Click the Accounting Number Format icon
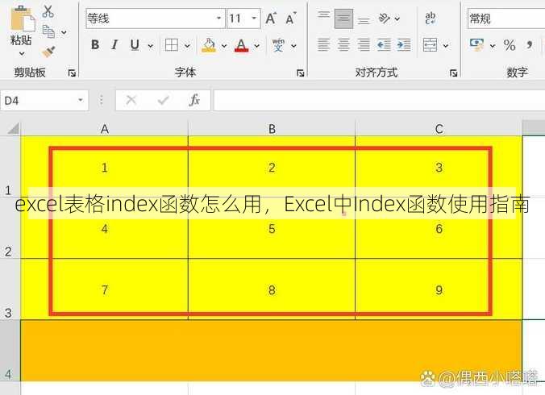Image resolution: width=545 pixels, height=395 pixels. 477,45
